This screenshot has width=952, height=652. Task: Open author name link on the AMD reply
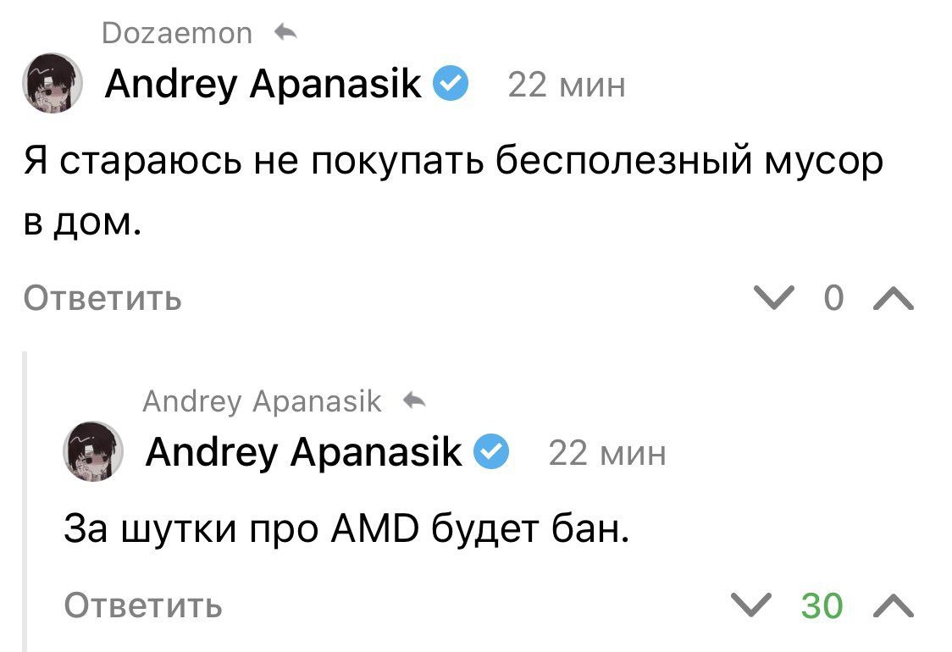[303, 452]
